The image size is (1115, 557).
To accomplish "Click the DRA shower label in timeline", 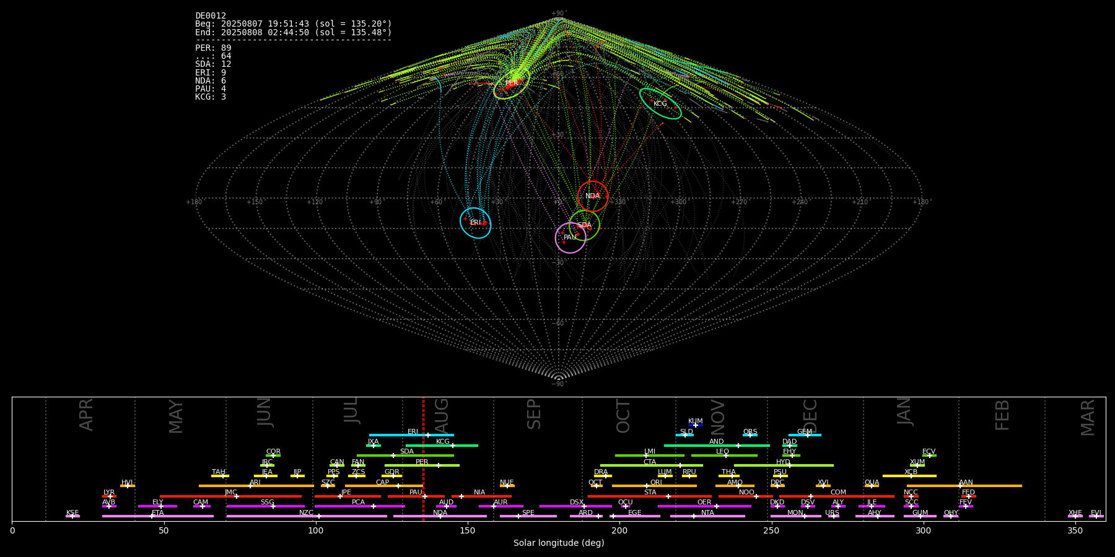I will point(601,472).
